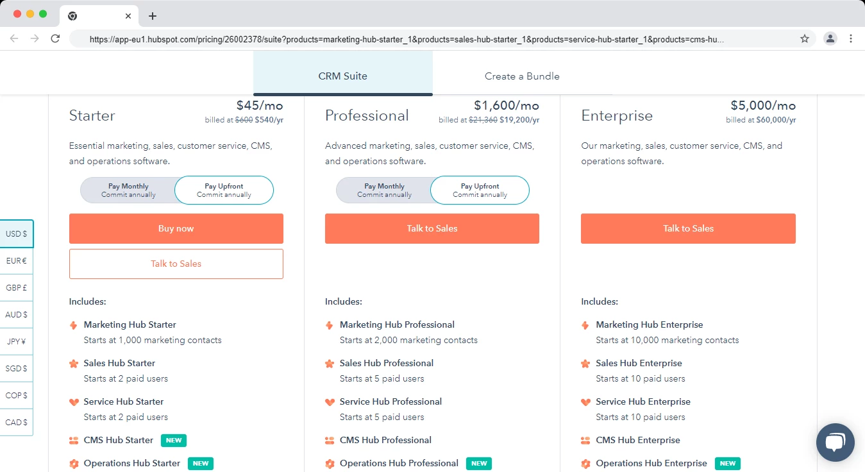This screenshot has height=472, width=865.
Task: Switch currency to COP $
Action: point(17,396)
